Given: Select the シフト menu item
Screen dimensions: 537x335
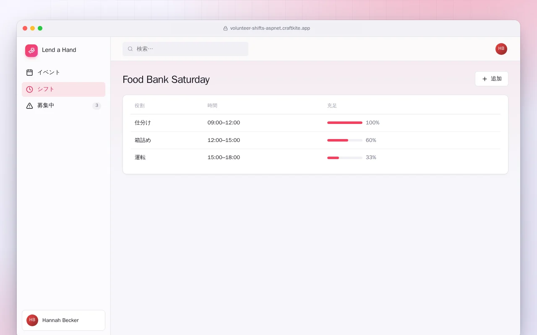Looking at the screenshot, I should click(63, 89).
